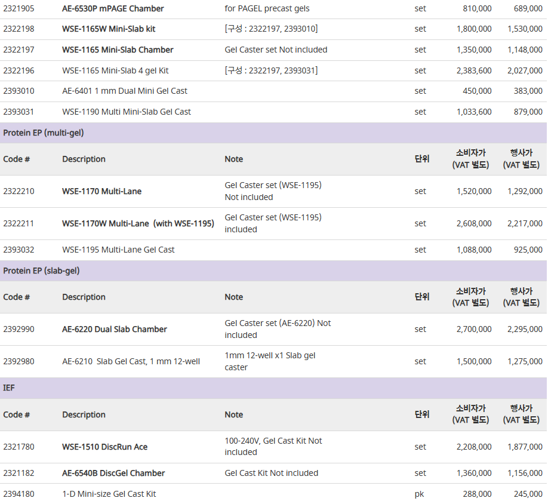Image resolution: width=548 pixels, height=501 pixels.
Task: Click AE-6540B DiscGel Chamber
Action: [113, 473]
